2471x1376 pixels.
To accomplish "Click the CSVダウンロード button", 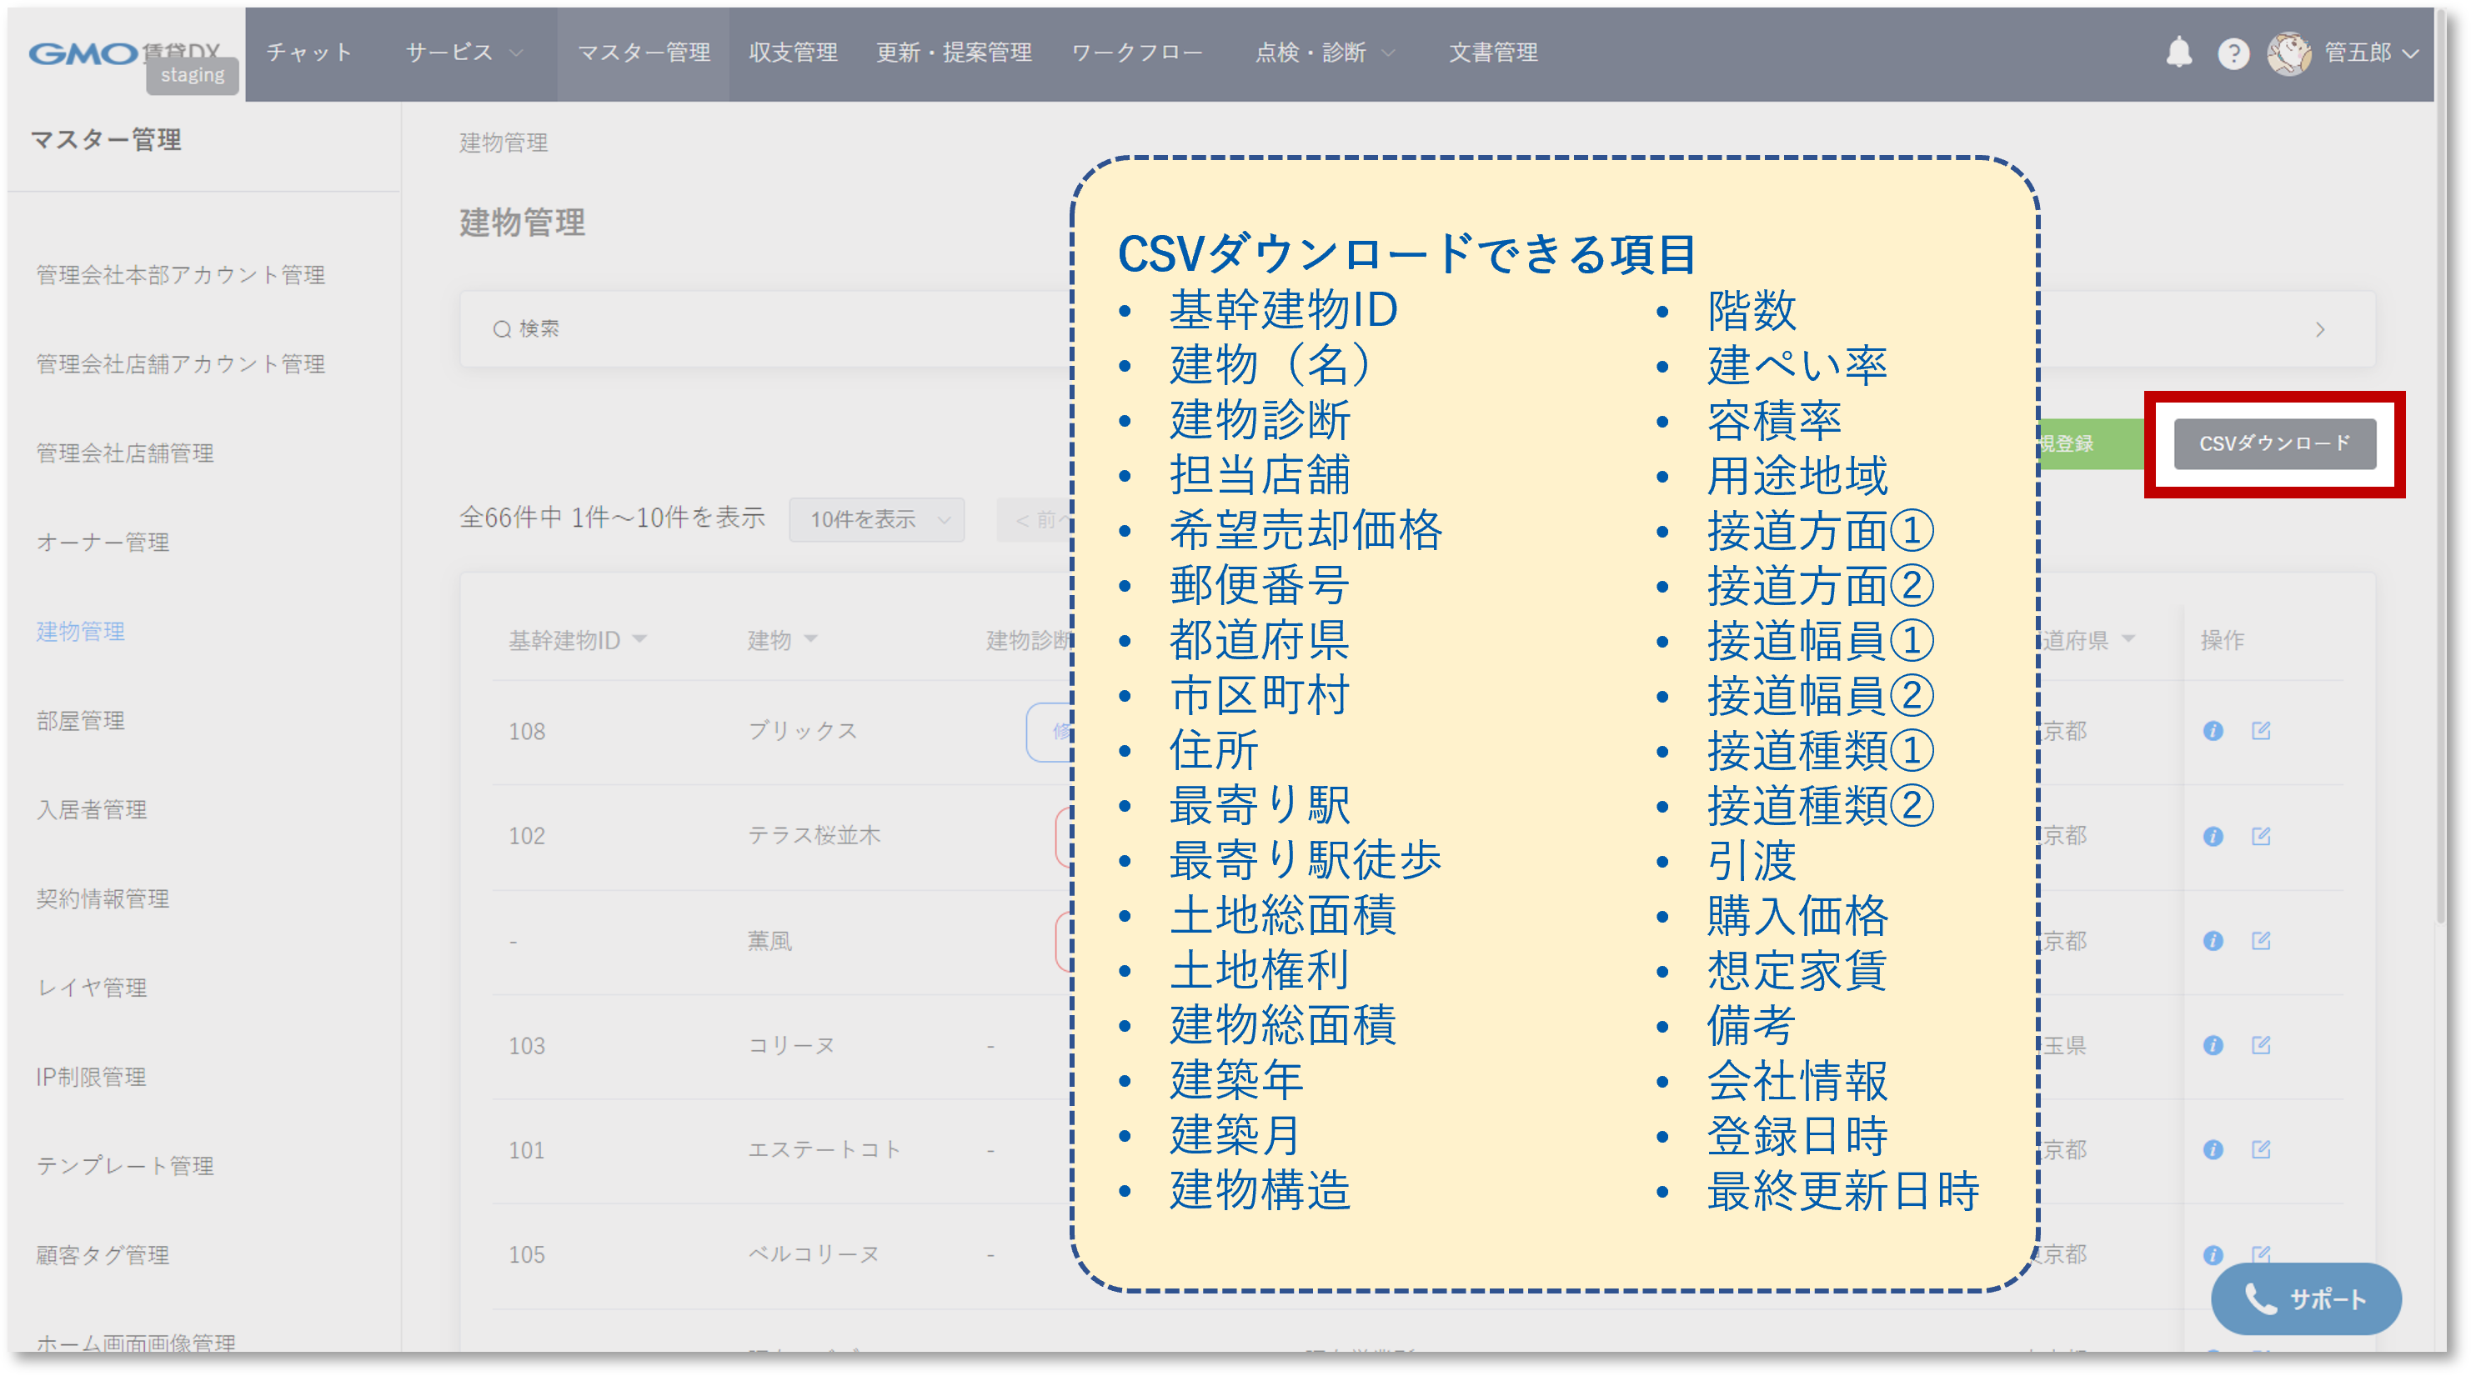I will tap(2273, 443).
